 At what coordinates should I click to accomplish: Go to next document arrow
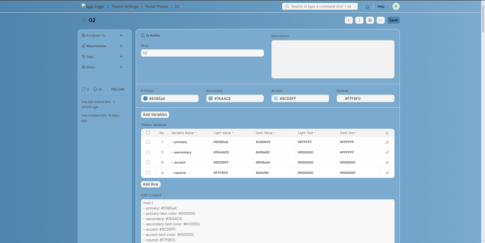click(359, 20)
